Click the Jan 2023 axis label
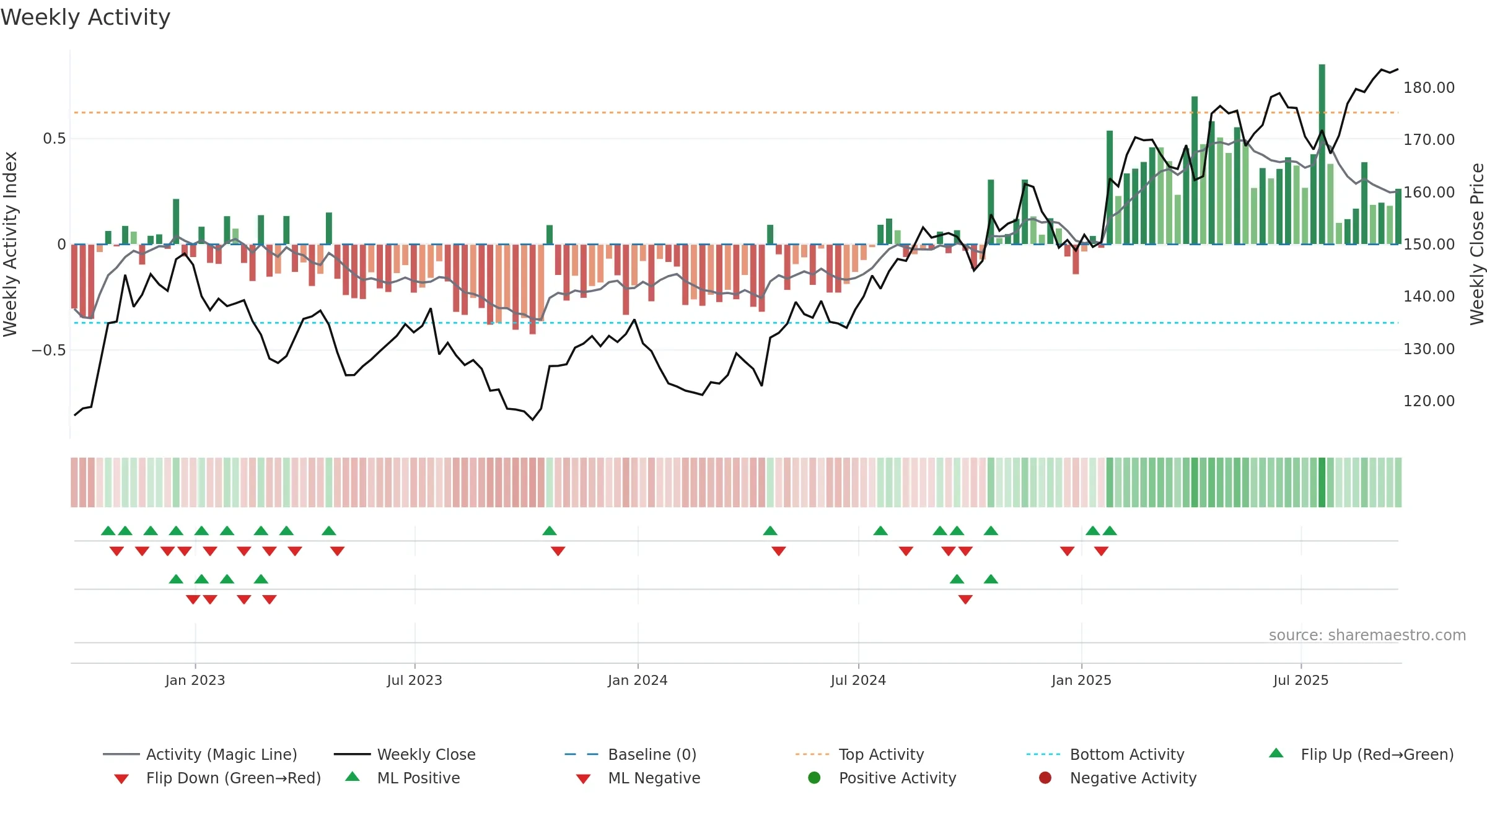 195,680
